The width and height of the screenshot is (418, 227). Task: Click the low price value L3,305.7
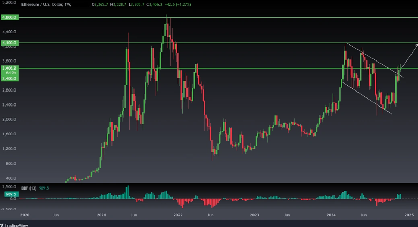(x=136, y=4)
